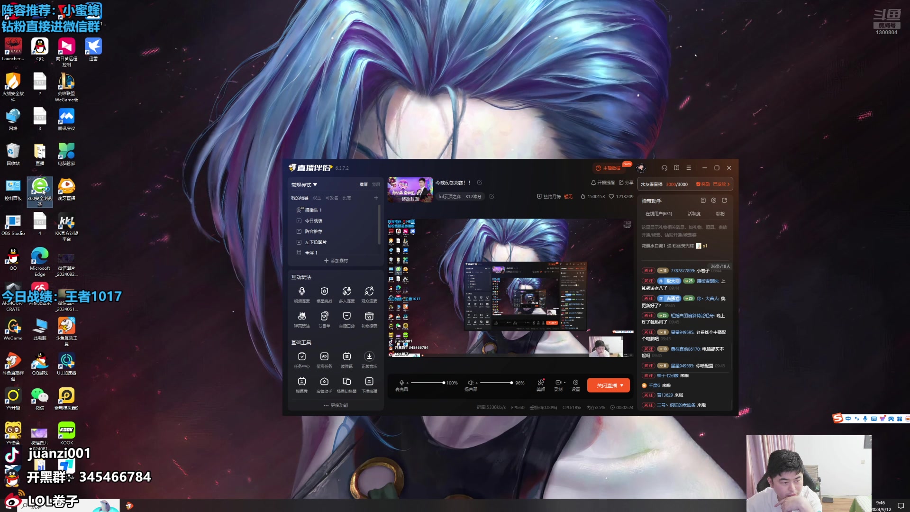Edit the stream title pencil icon
This screenshot has width=910, height=512.
pos(479,183)
